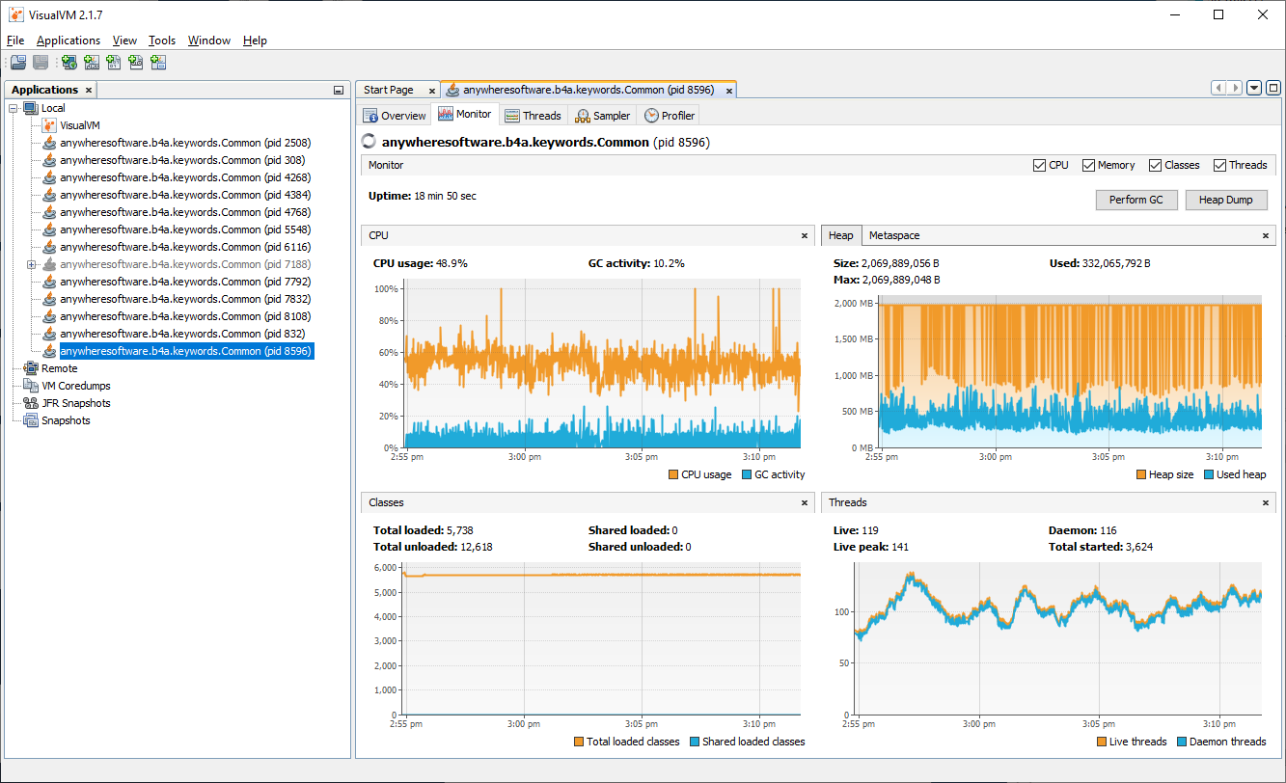
Task: Close the CPU chart panel
Action: pos(805,235)
